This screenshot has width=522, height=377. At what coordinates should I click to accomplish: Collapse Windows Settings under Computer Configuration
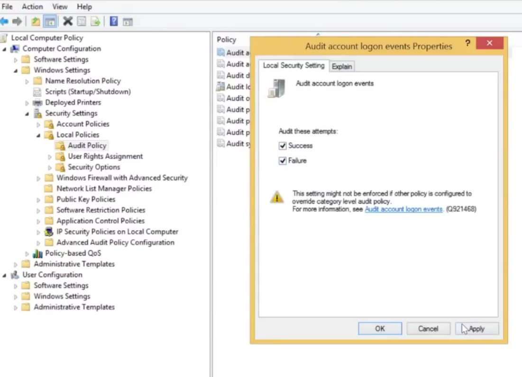pos(16,71)
